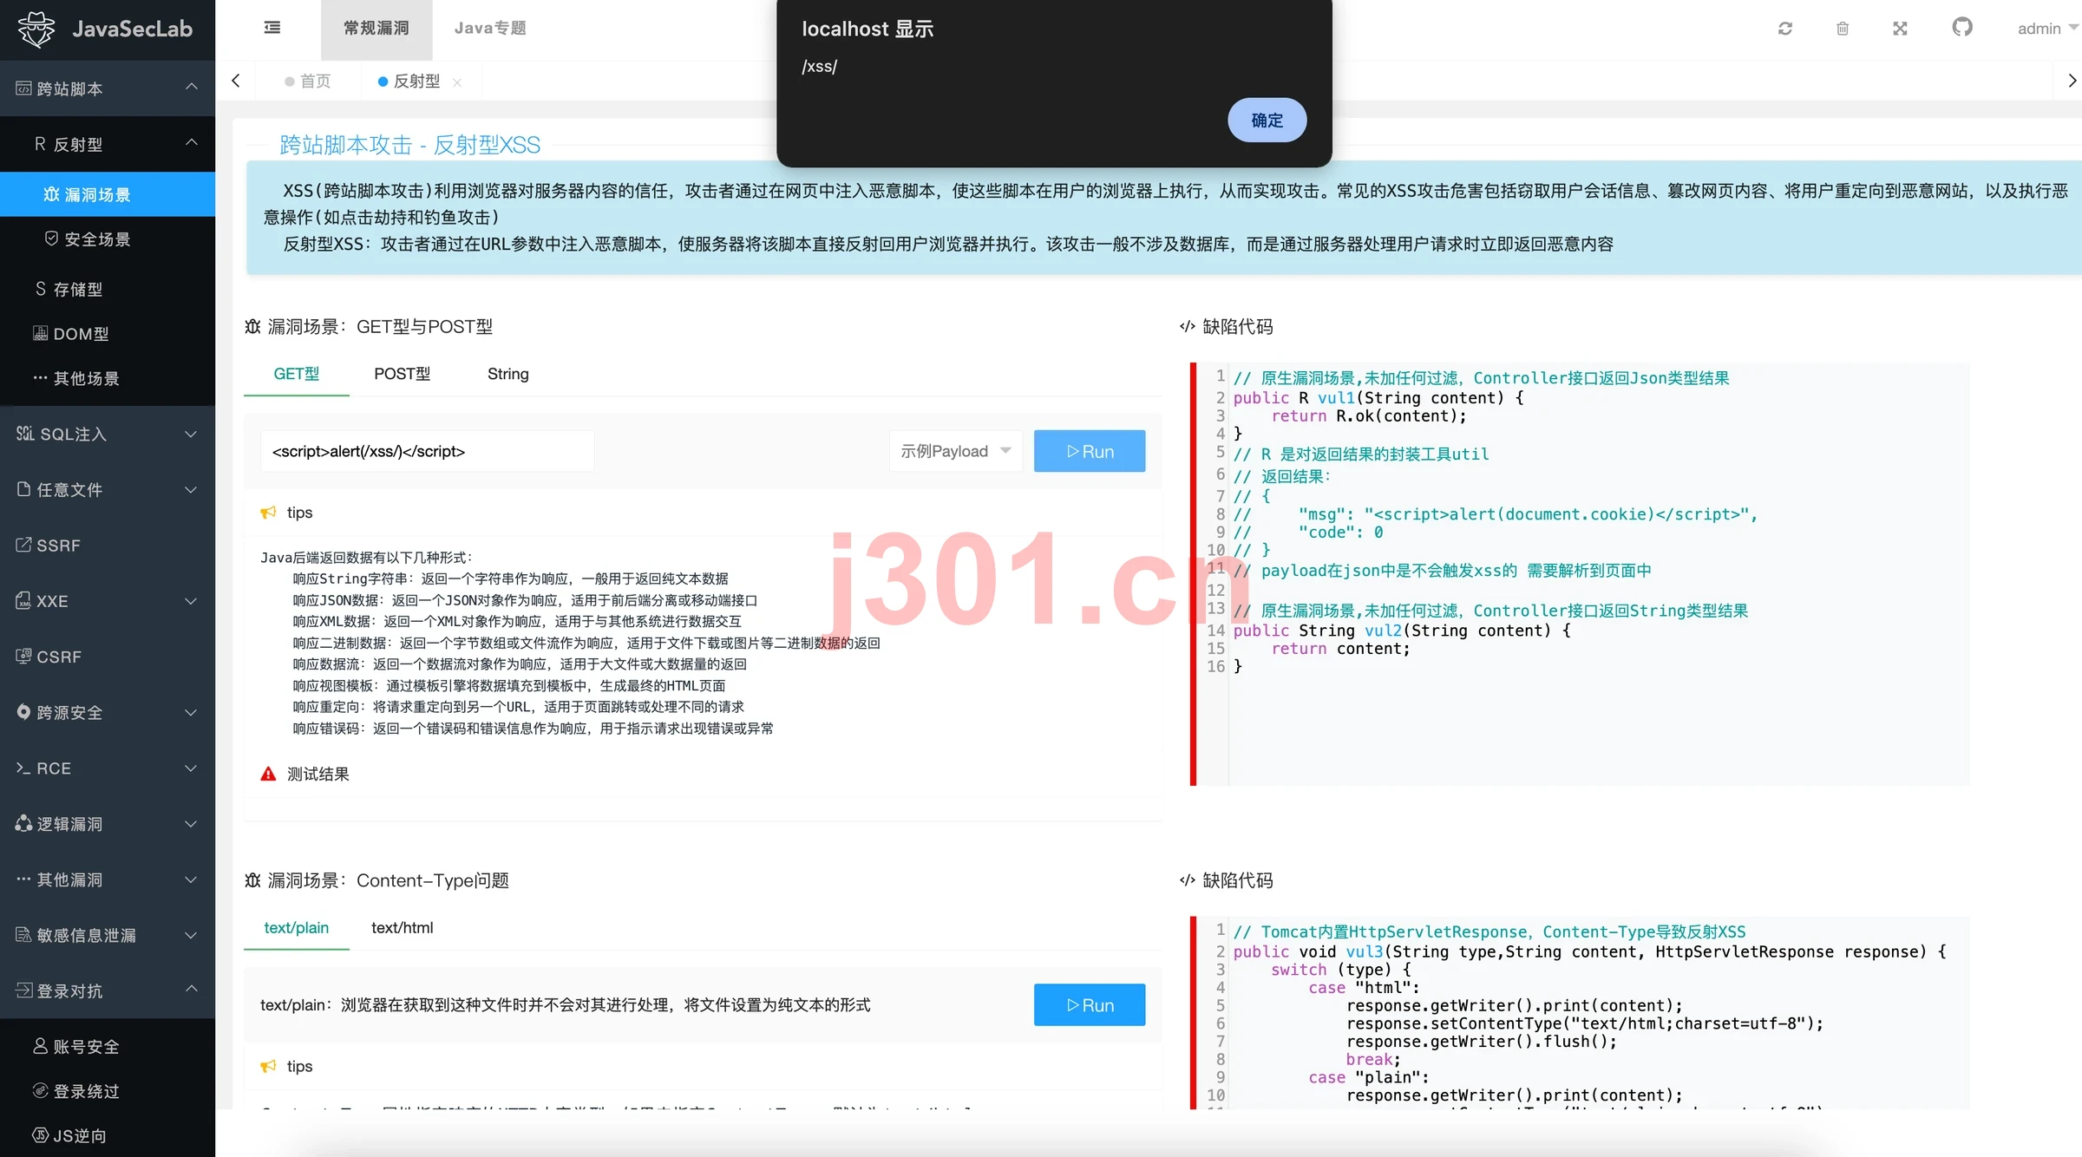2082x1157 pixels.
Task: Click the JavaSecLab logo icon
Action: (x=36, y=29)
